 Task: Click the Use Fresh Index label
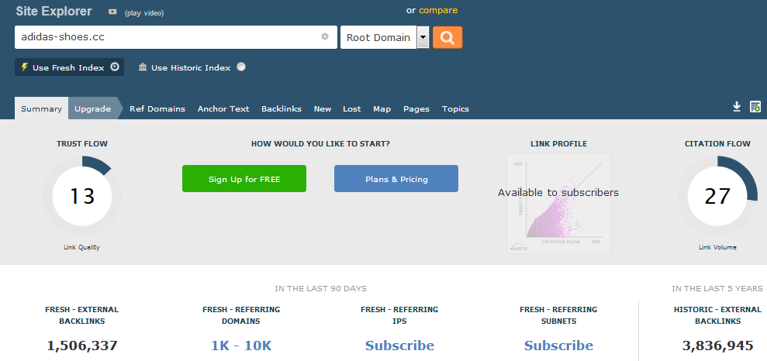68,68
